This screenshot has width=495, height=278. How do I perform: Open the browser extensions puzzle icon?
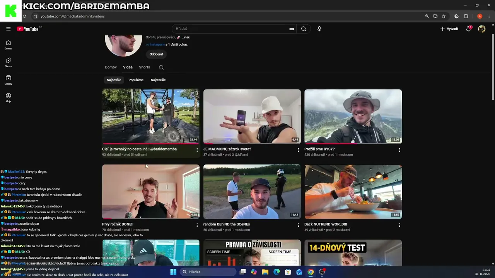pyautogui.click(x=466, y=16)
